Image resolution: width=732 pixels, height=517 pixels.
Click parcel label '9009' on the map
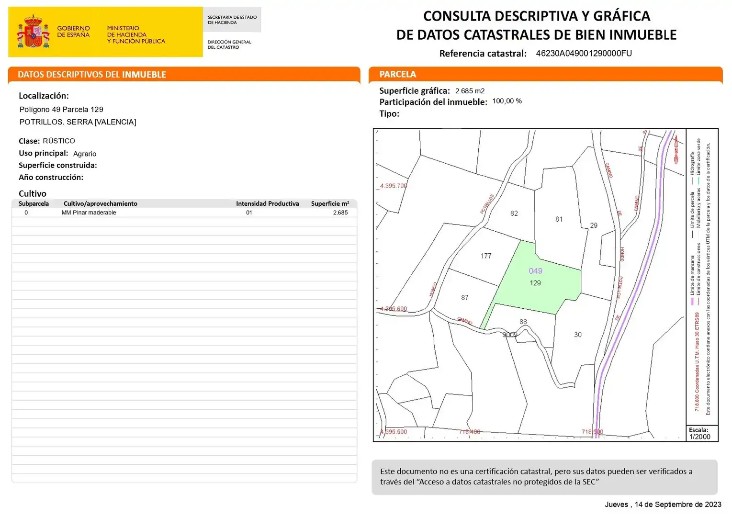pos(510,335)
